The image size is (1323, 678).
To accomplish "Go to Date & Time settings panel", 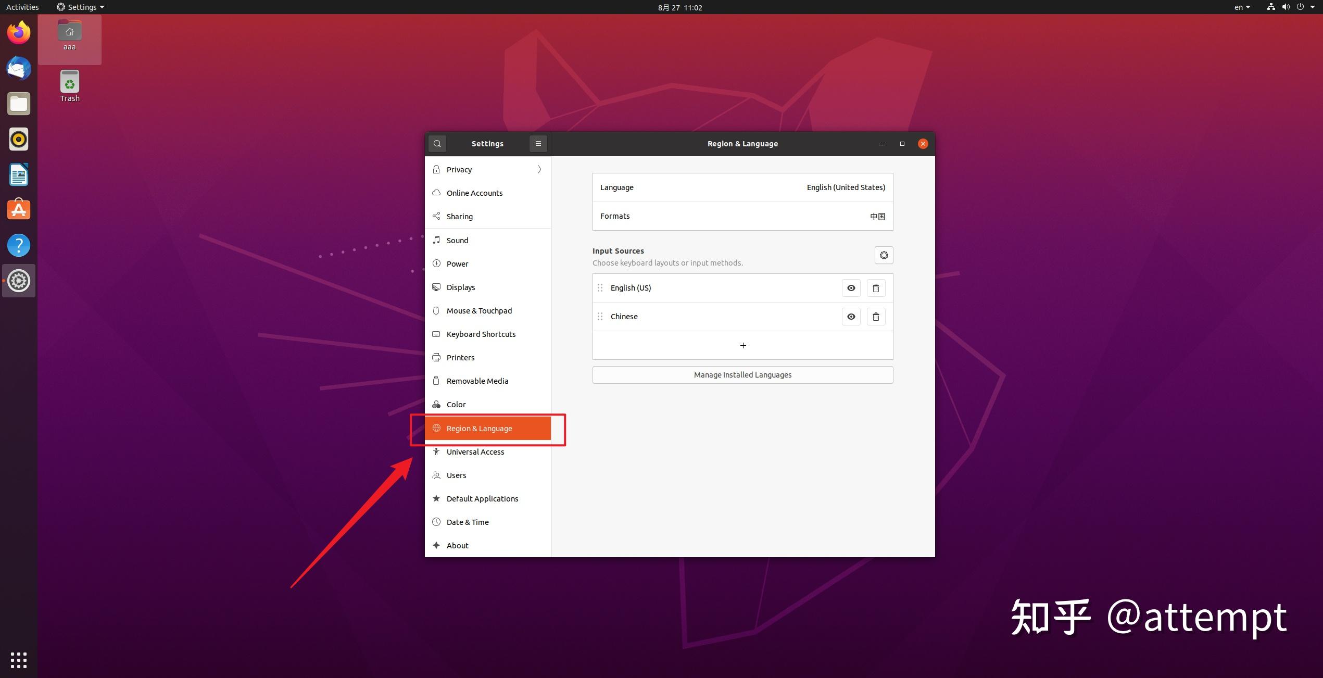I will [x=467, y=522].
